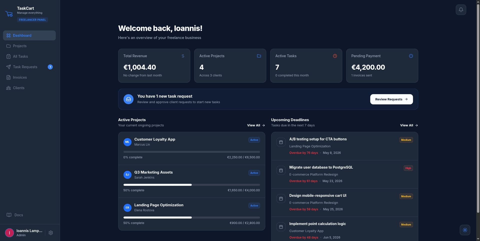Click Active badge on Q3 Marketing Assets

pyautogui.click(x=254, y=173)
